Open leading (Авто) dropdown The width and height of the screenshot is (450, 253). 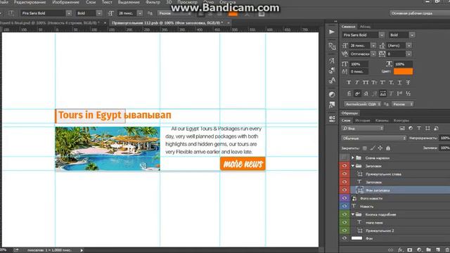coord(409,45)
